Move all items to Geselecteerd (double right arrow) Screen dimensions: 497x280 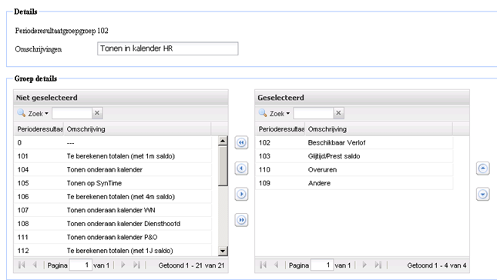[241, 220]
